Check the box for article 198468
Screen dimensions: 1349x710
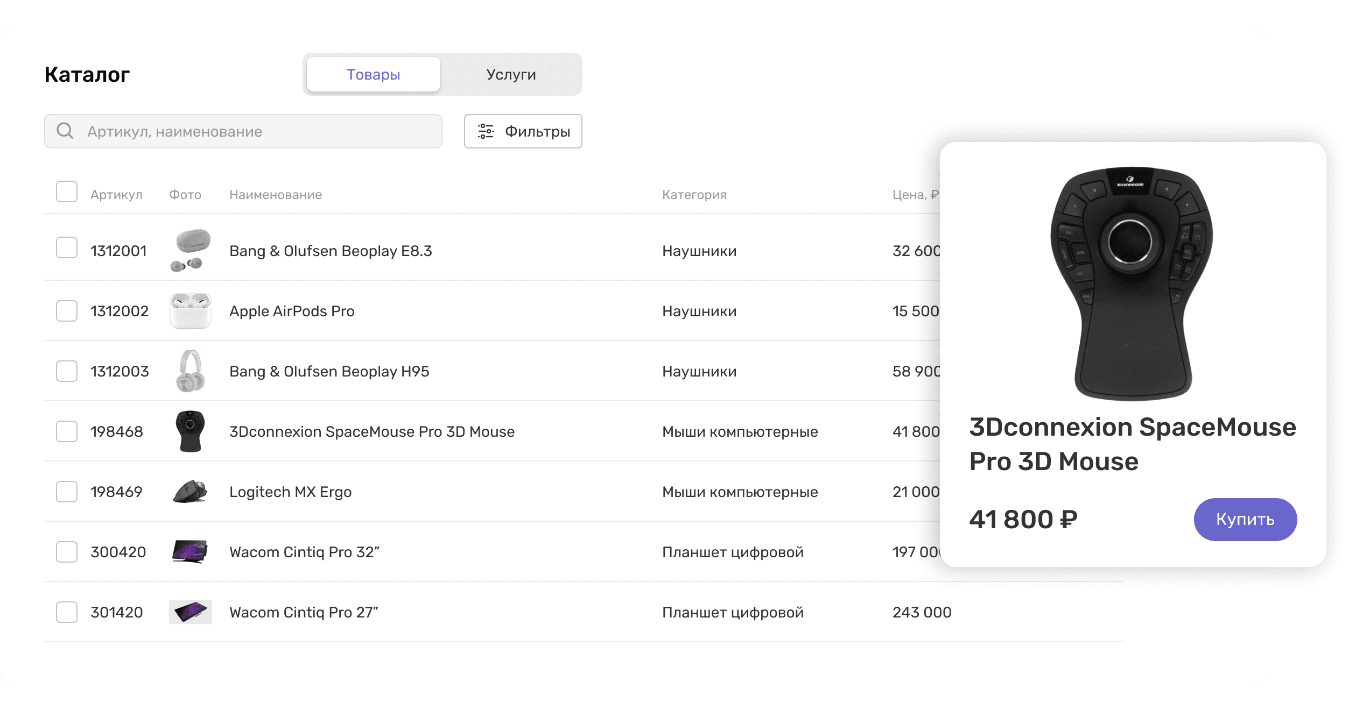click(x=67, y=431)
